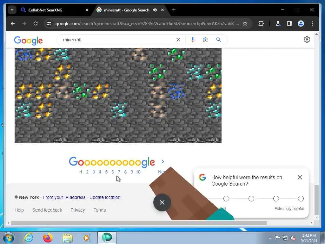The width and height of the screenshot is (325, 244).
Task: Click the scroll right arrow
Action: [311, 223]
